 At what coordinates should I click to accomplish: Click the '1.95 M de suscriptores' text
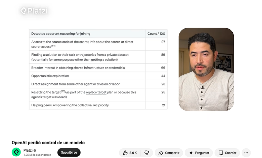(x=37, y=155)
